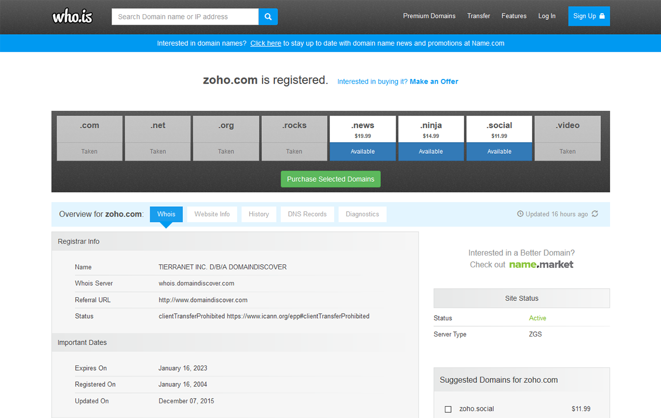Screen dimensions: 661x418
Task: Click the Updated On date December 07, 2015
Action: click(x=186, y=401)
